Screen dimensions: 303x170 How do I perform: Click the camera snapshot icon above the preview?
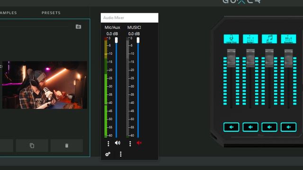pos(78,26)
